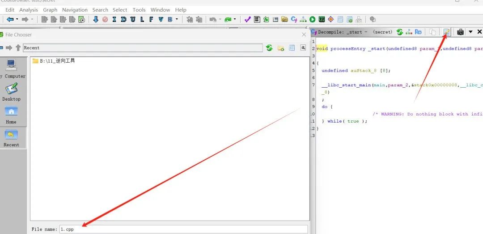Screen dimensions: 483x234
Task: Click the 'F' next function navigation icon
Action: [151, 19]
